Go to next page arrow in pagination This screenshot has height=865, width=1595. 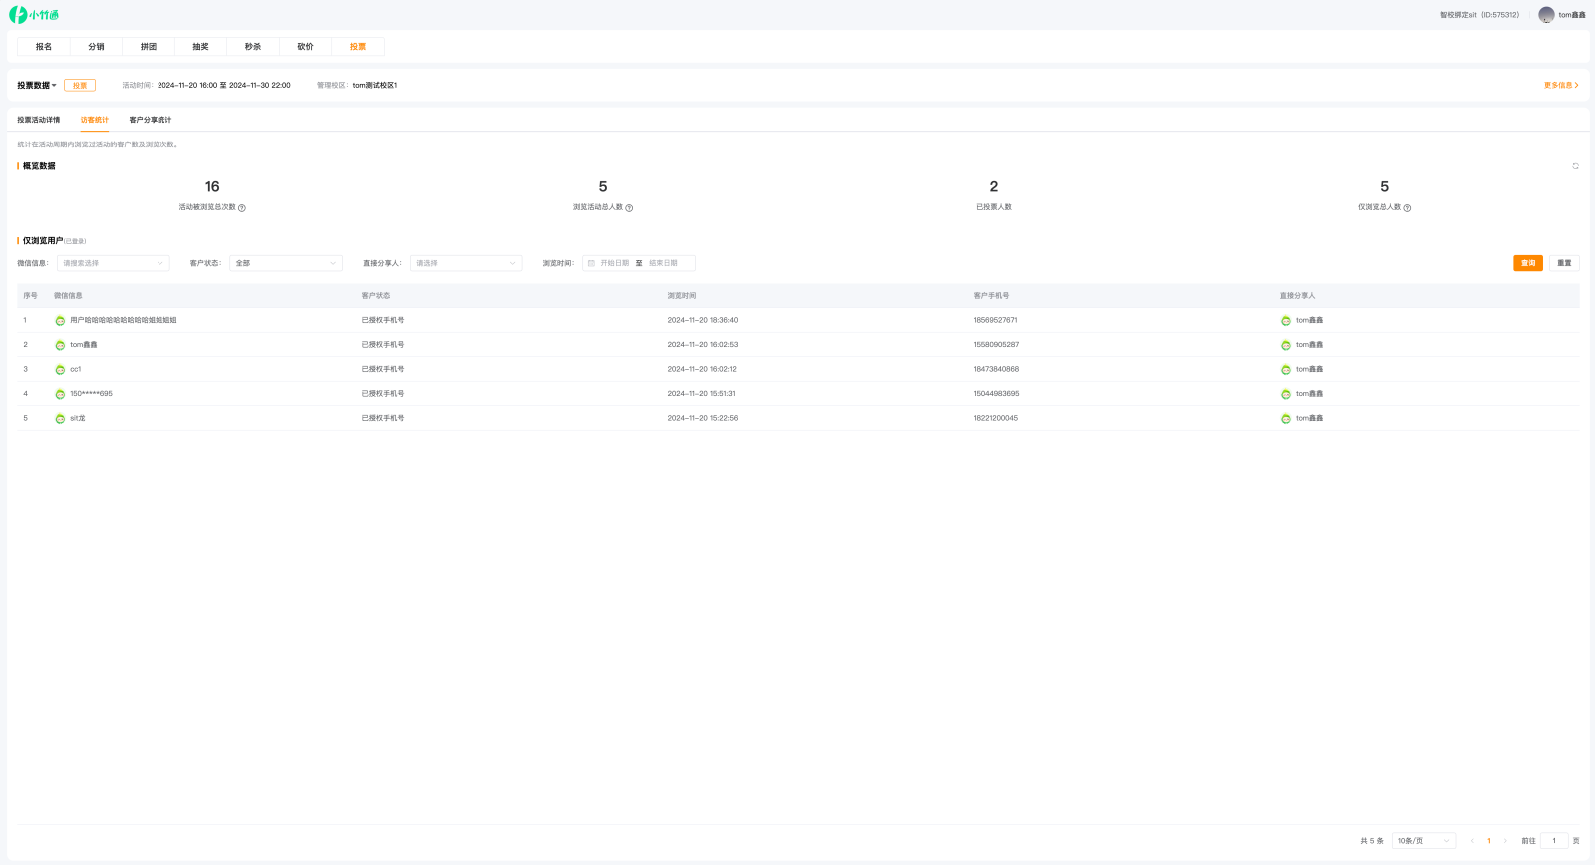(1505, 841)
